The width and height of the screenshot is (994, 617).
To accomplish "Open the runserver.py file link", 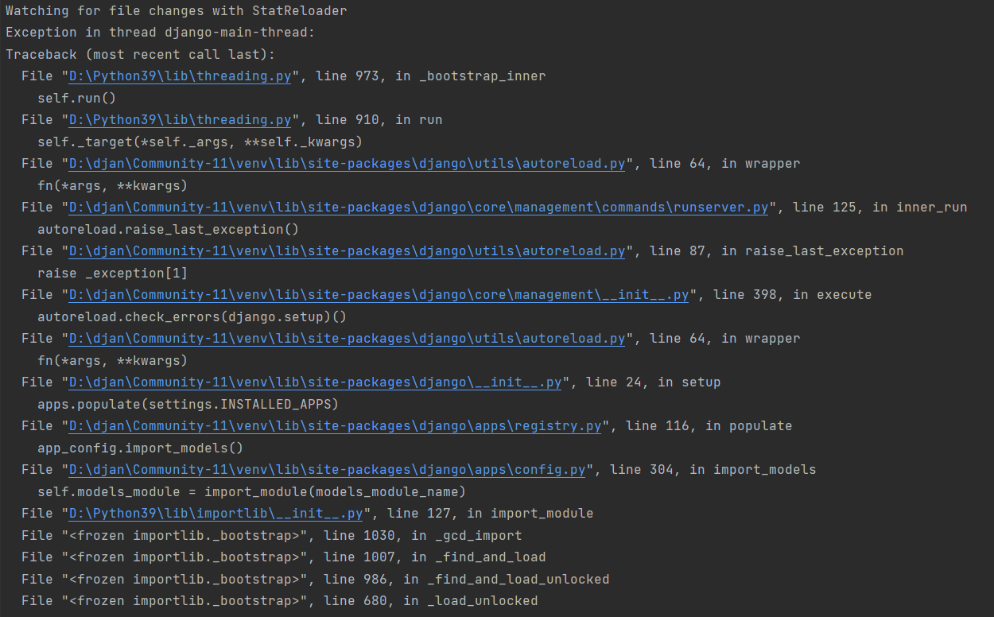I will (x=419, y=208).
